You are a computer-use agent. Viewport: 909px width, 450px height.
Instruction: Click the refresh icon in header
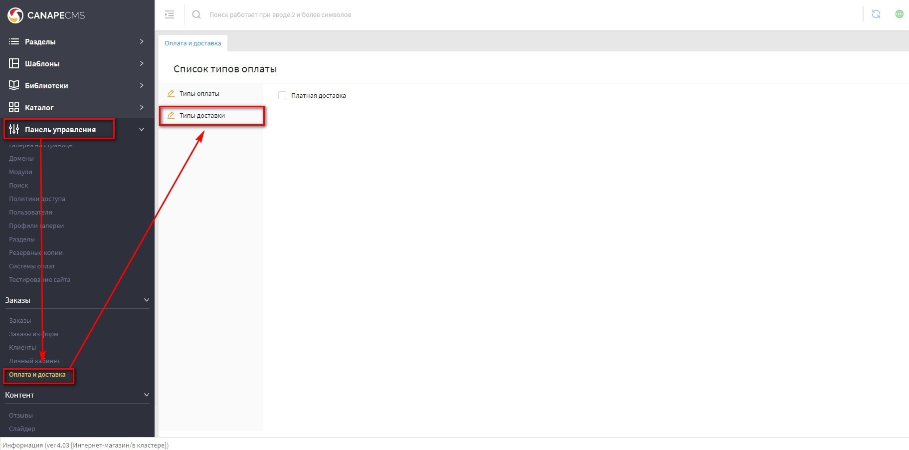click(876, 14)
